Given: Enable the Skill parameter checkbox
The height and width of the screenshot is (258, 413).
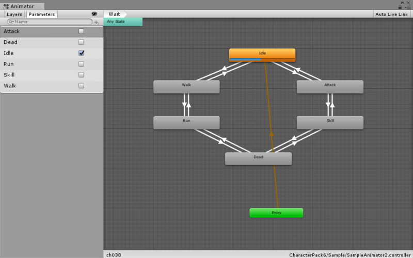Looking at the screenshot, I should [81, 75].
